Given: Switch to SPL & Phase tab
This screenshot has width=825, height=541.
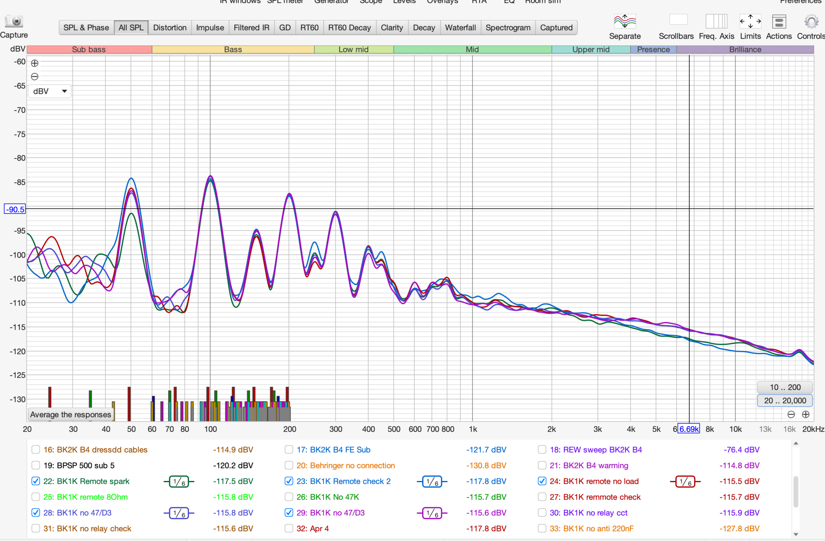Looking at the screenshot, I should 86,27.
